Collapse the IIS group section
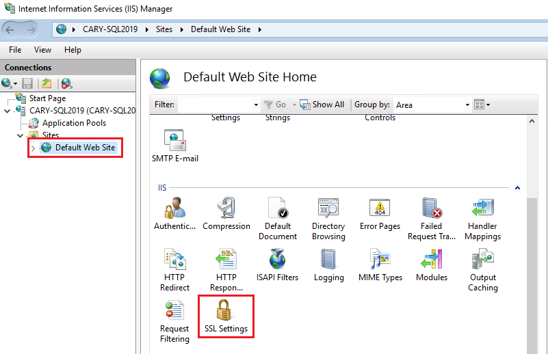This screenshot has width=548, height=354. pyautogui.click(x=518, y=188)
